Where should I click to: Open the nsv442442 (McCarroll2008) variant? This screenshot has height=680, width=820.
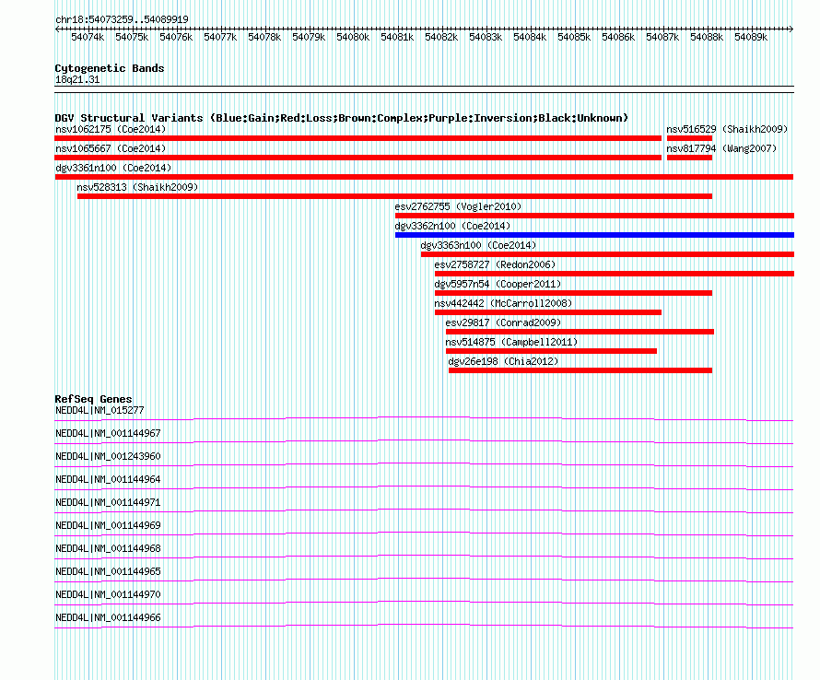pos(504,303)
